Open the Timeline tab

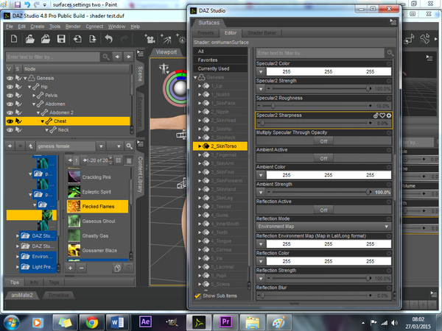point(58,295)
